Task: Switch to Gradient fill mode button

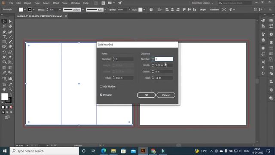Action: [7, 107]
